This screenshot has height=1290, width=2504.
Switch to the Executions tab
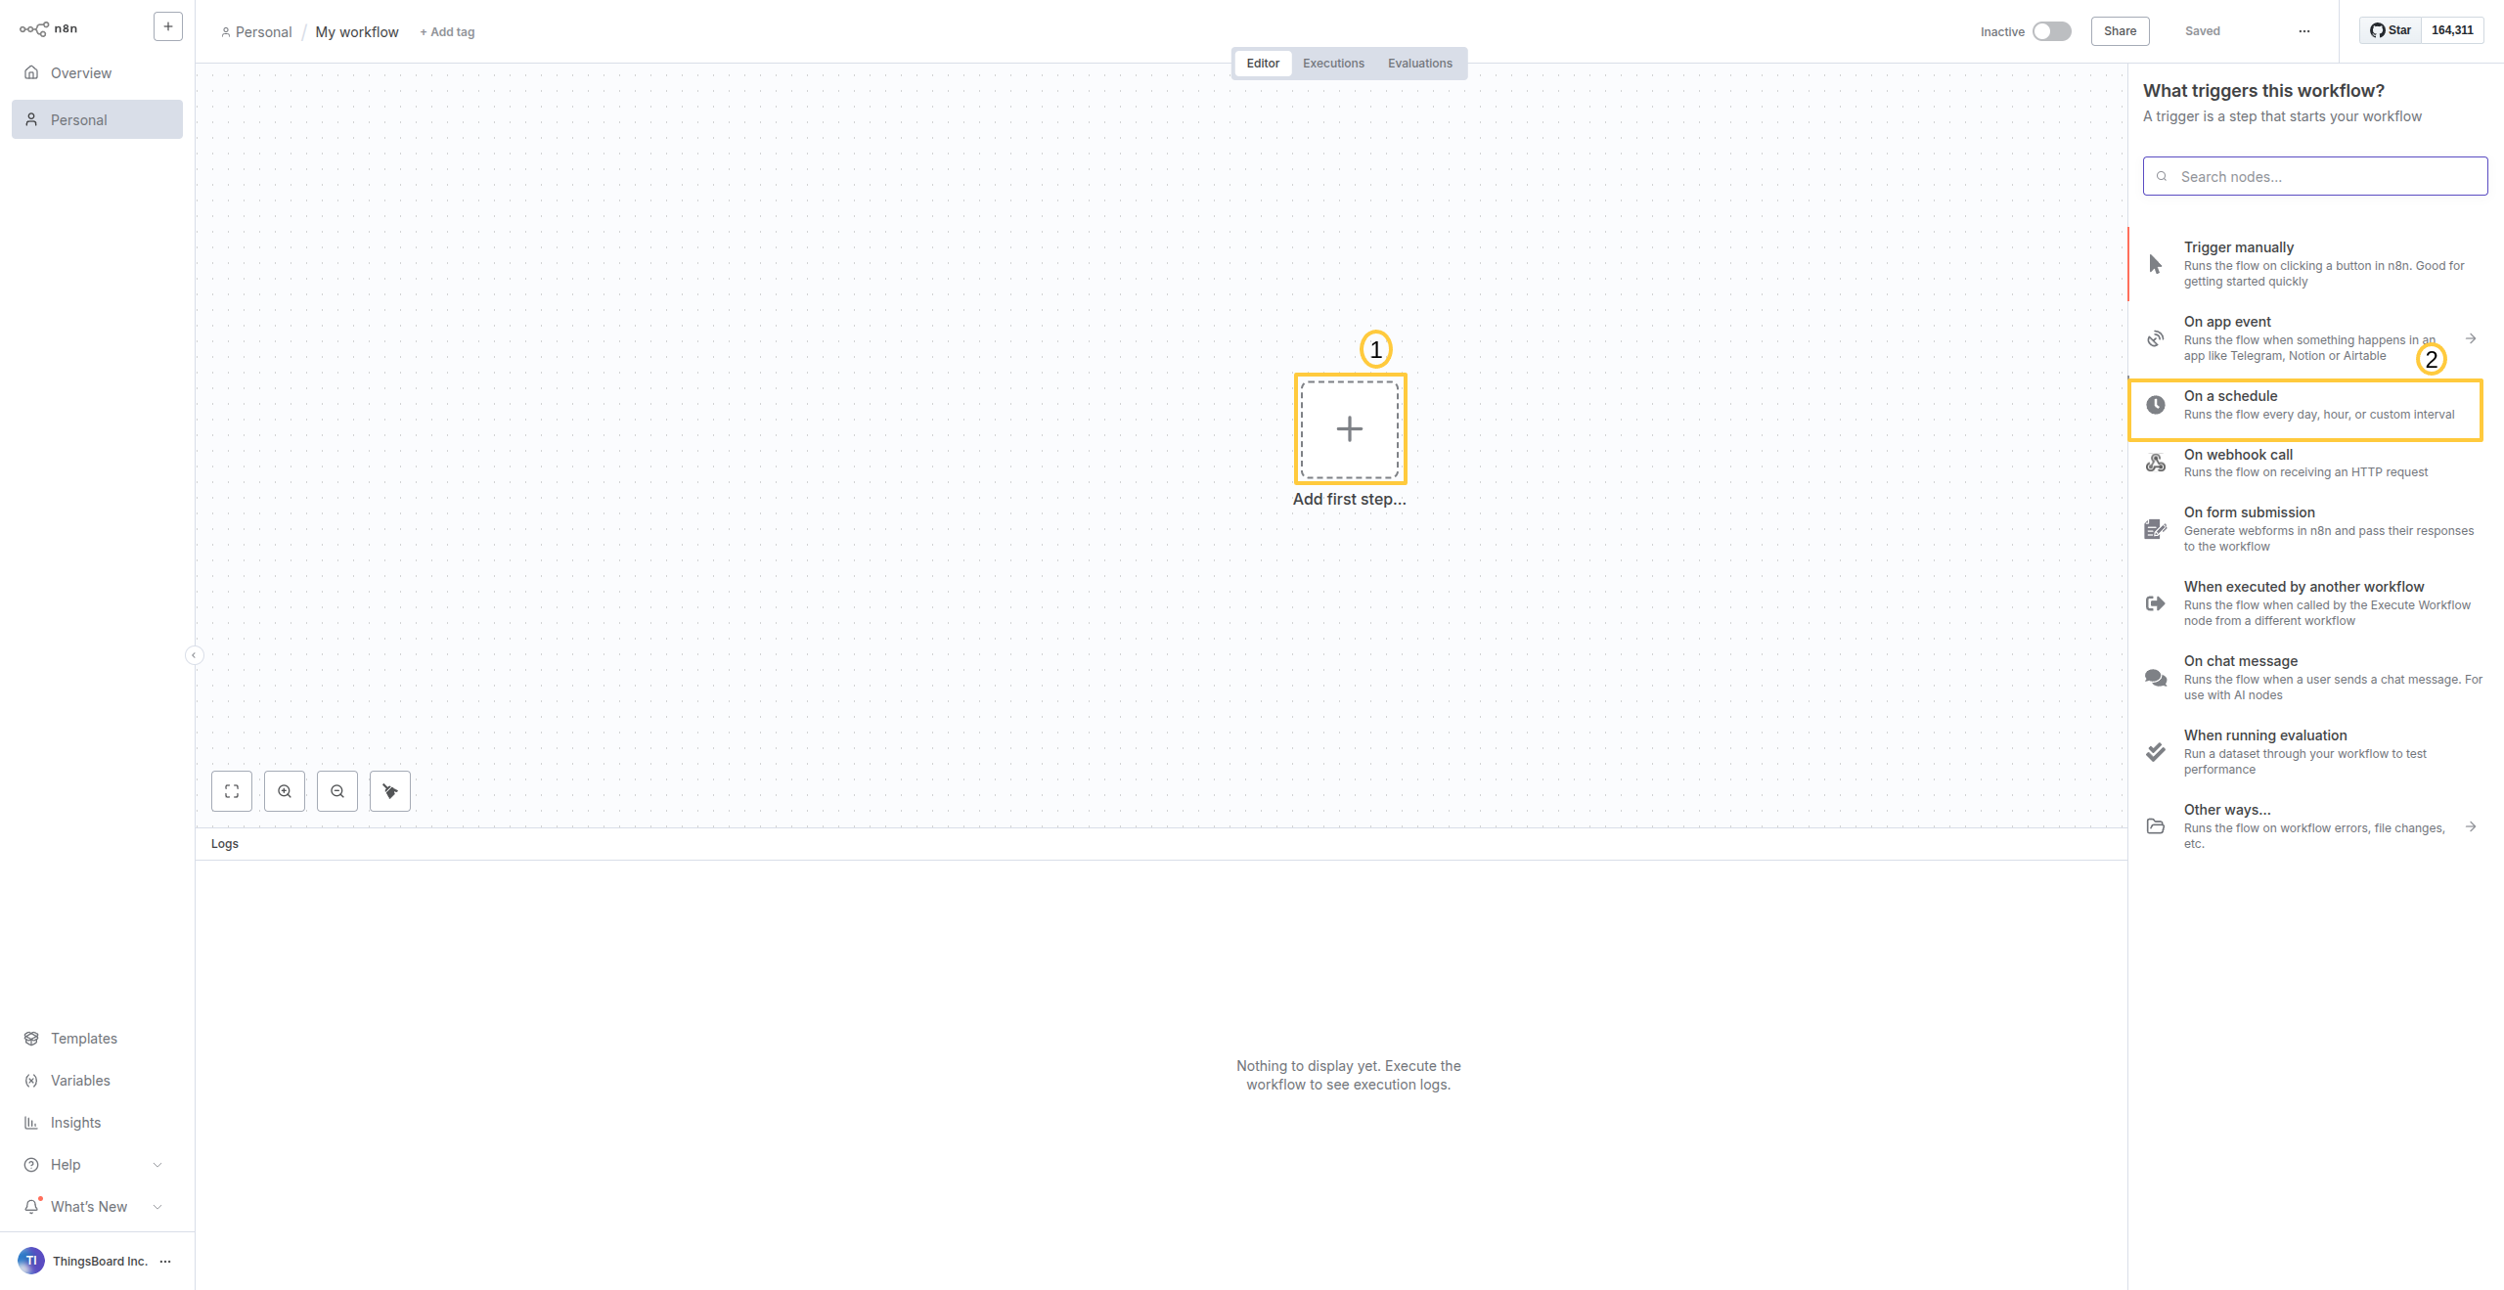tap(1333, 64)
